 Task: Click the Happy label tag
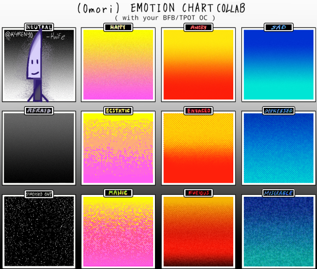click(118, 27)
